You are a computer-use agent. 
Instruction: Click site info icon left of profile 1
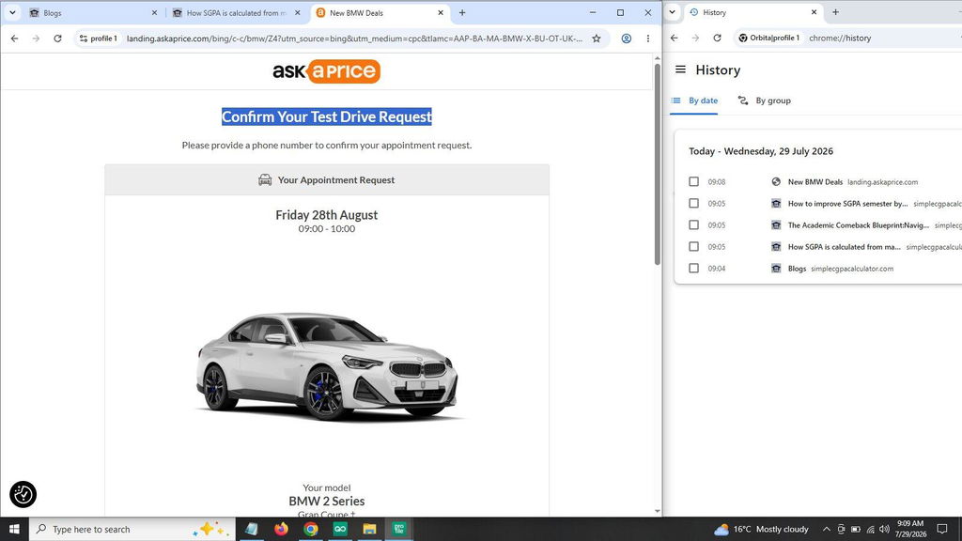pos(84,38)
